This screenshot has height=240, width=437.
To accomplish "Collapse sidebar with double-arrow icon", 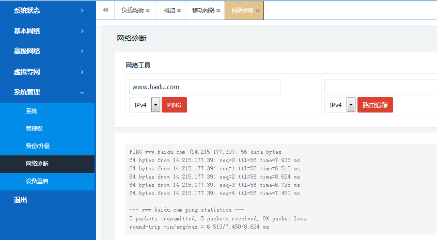I will click(x=105, y=10).
